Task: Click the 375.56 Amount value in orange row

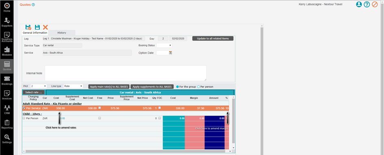Action: [220, 108]
